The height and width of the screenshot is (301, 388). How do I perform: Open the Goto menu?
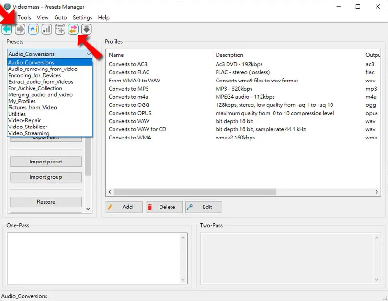61,18
